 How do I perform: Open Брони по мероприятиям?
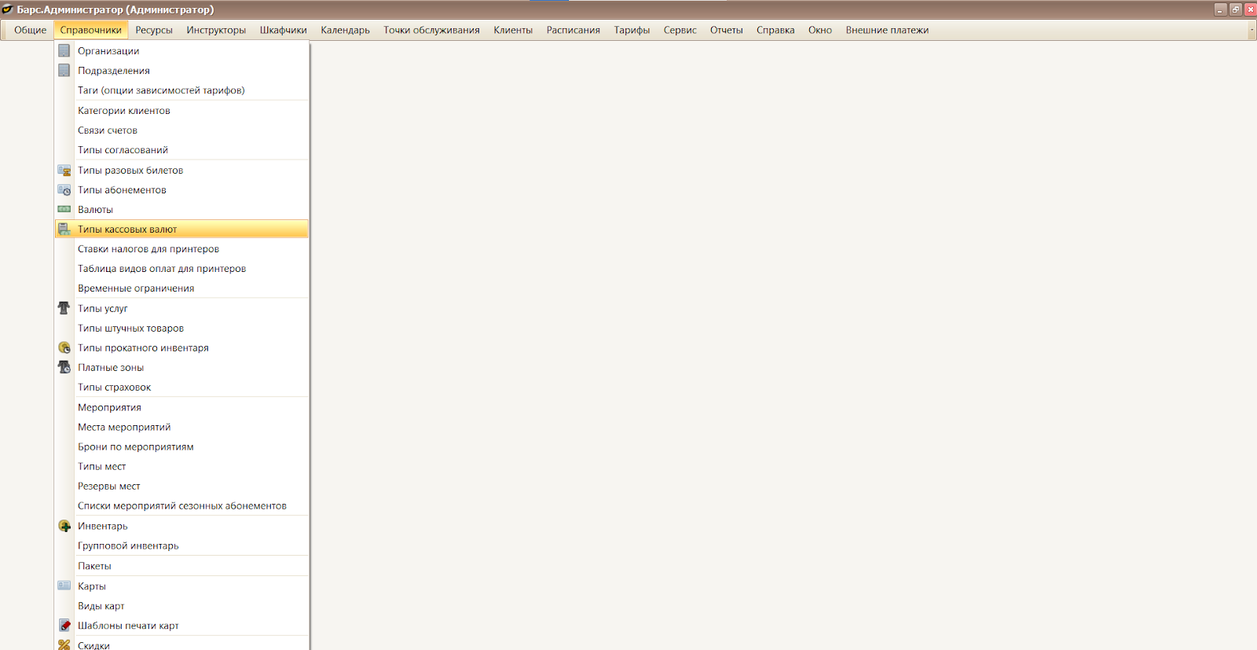[x=181, y=447]
